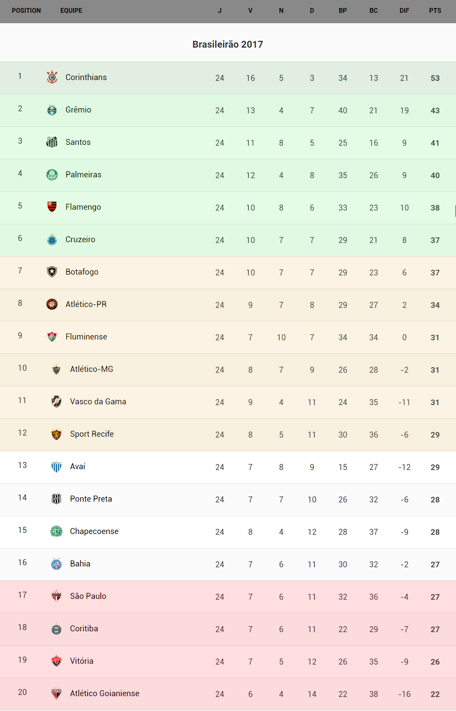
Task: Click the Santos club badge
Action: coord(52,142)
